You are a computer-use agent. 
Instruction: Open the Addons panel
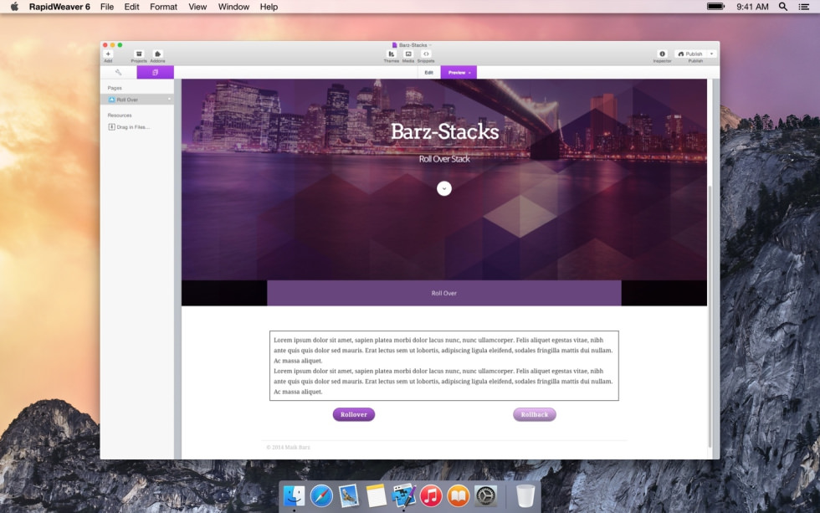157,54
